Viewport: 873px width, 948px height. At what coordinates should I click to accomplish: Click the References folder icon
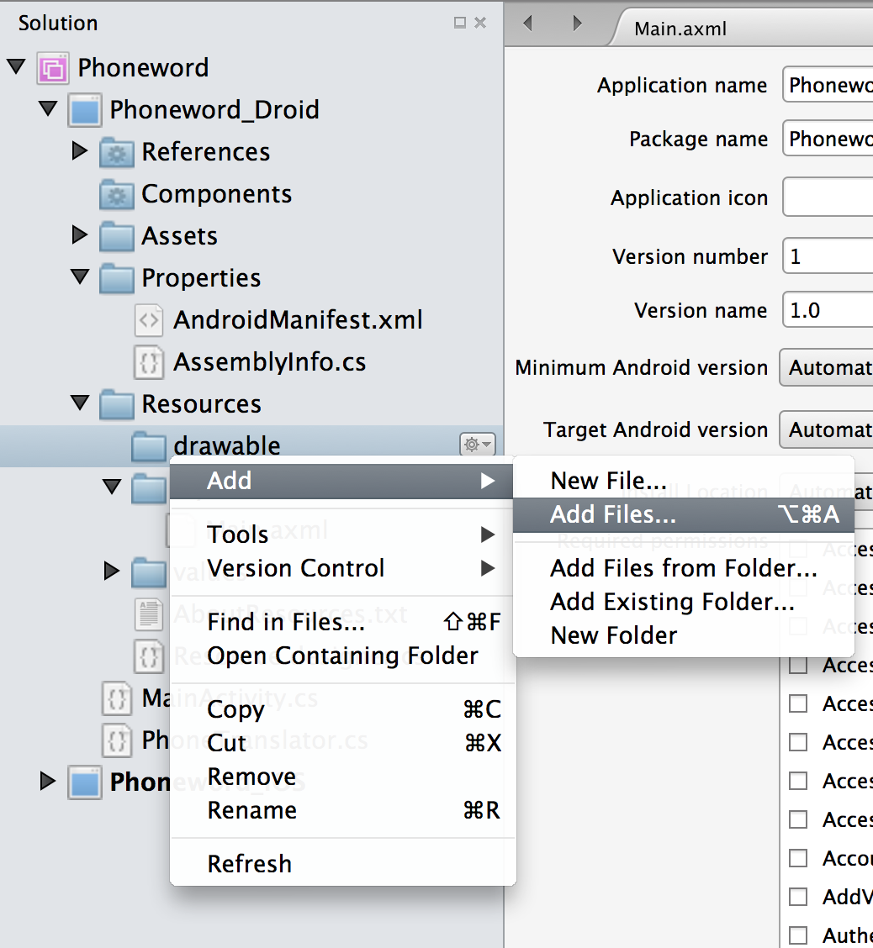coord(116,152)
